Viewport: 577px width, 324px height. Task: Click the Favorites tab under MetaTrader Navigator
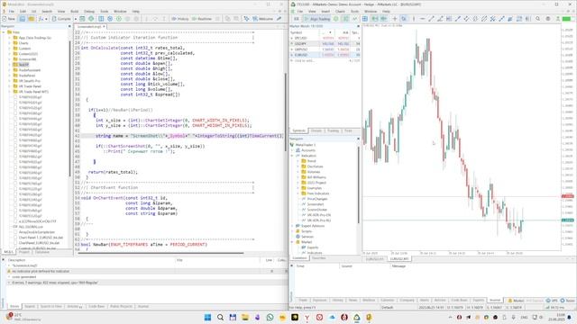coord(318,258)
